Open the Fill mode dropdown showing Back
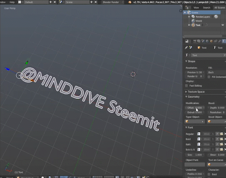Image resolution: width=226 pixels, height=178 pixels. pyautogui.click(x=217, y=72)
